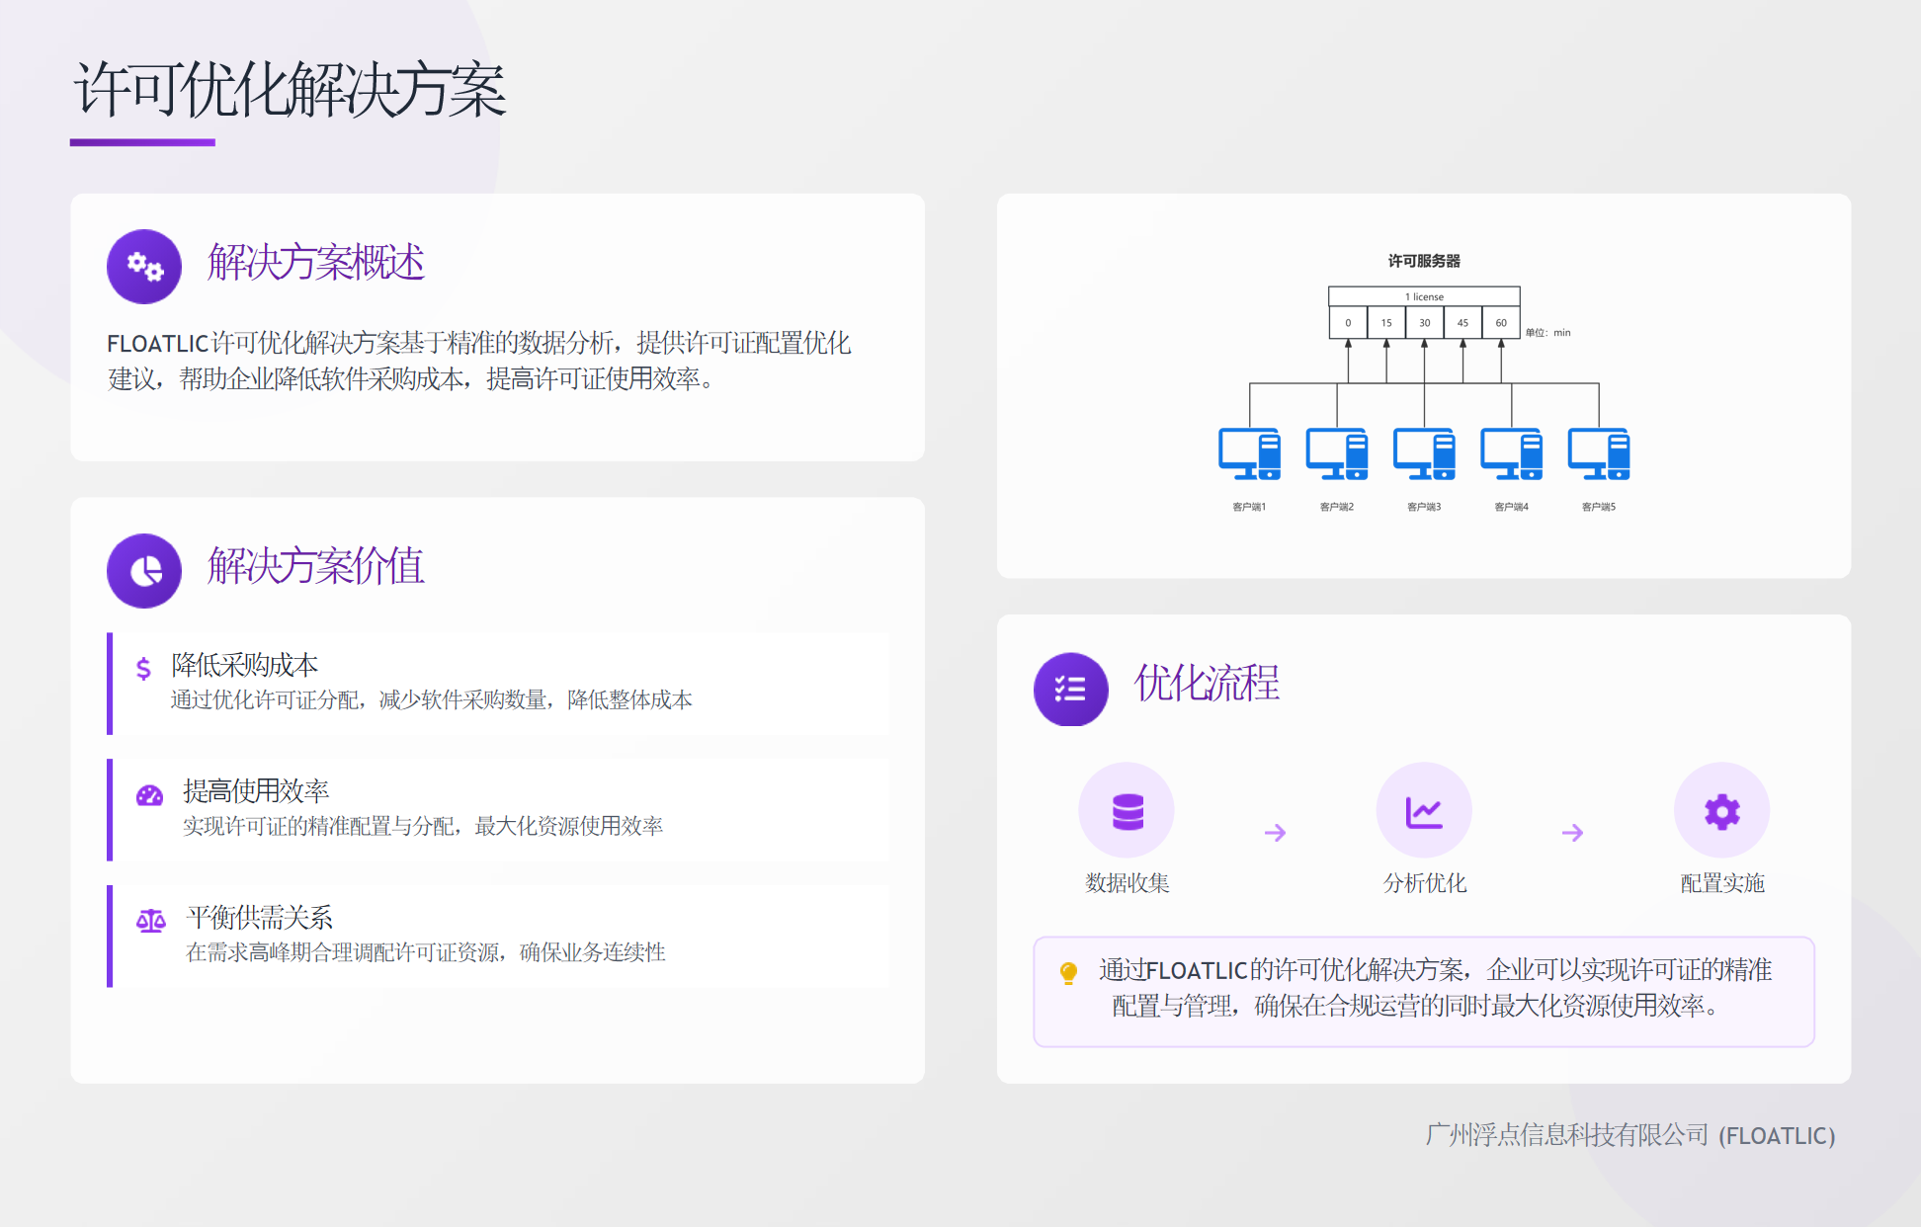Click the arrow between 数据收集 and 分析优化

(x=1275, y=833)
